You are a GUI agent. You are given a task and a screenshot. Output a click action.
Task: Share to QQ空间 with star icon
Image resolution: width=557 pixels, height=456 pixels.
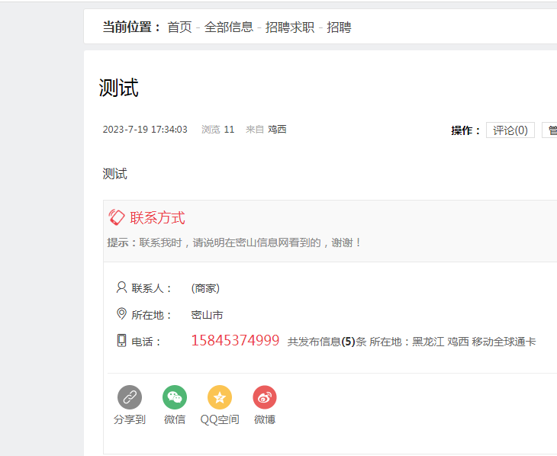click(220, 397)
